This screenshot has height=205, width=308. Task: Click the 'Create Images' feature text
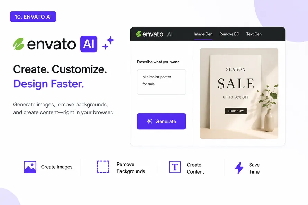56,167
